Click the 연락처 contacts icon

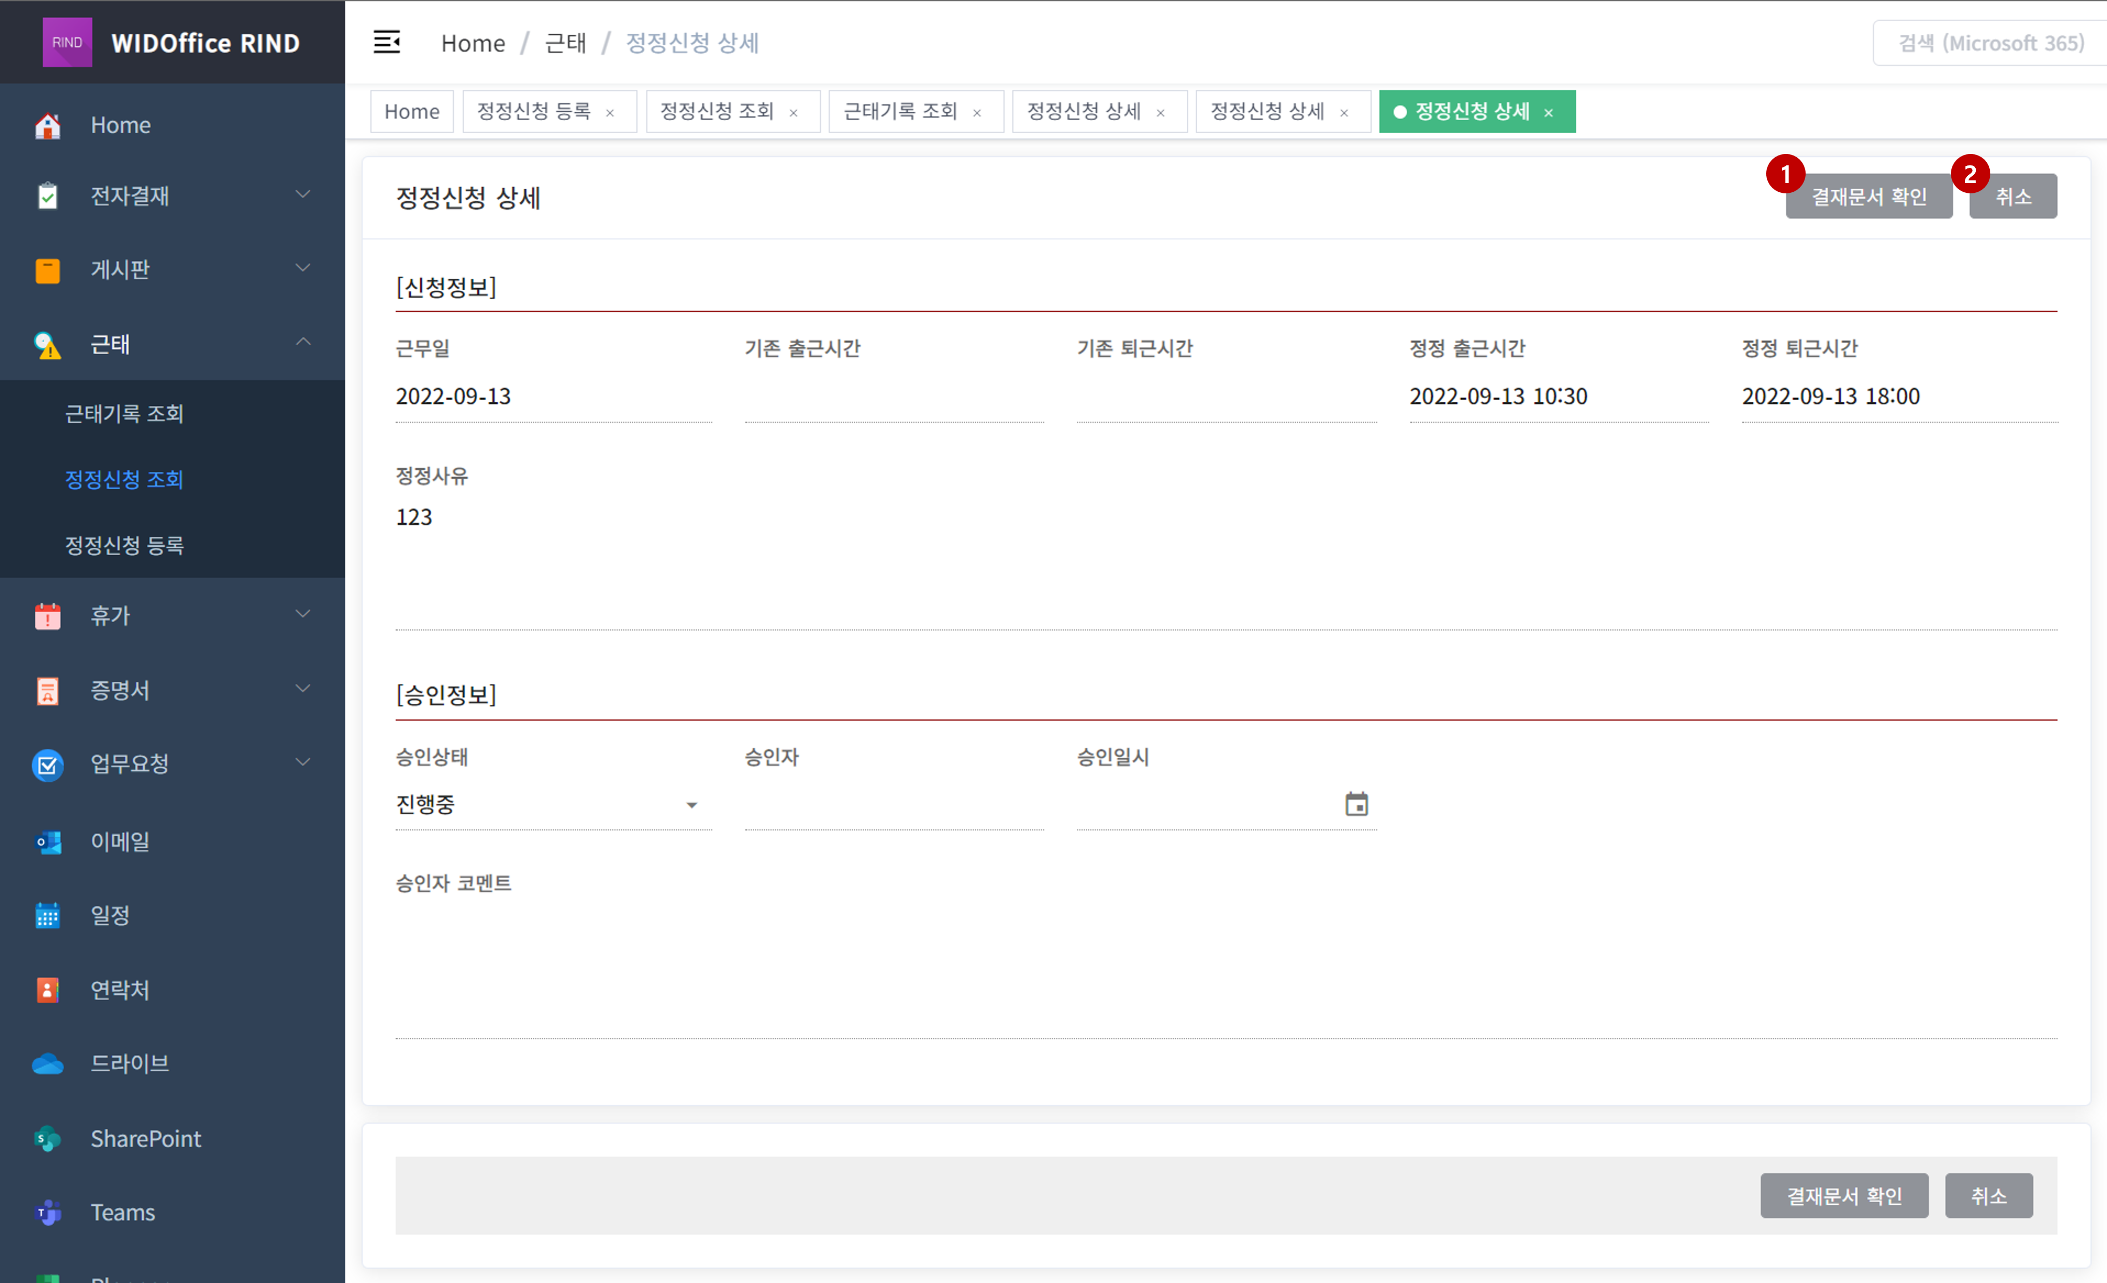pyautogui.click(x=47, y=990)
